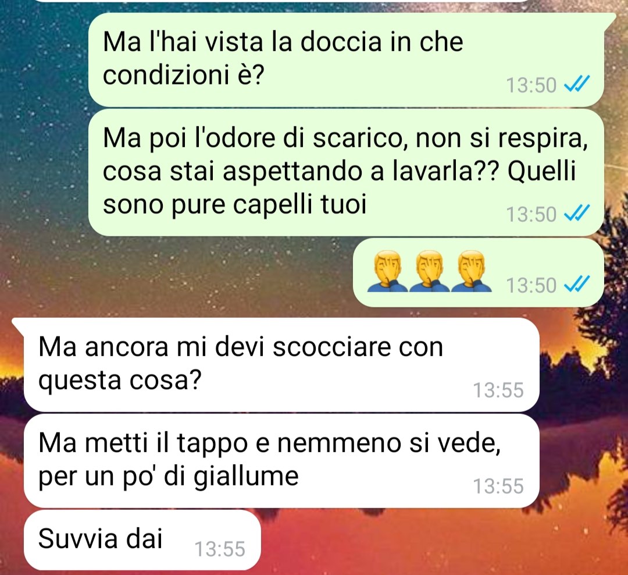Select the facepalm emoji message bubble
This screenshot has width=628, height=575.
coord(479,273)
